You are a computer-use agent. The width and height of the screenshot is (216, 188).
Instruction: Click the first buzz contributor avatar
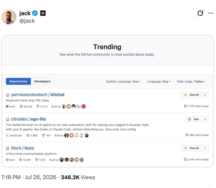[x=62, y=160]
